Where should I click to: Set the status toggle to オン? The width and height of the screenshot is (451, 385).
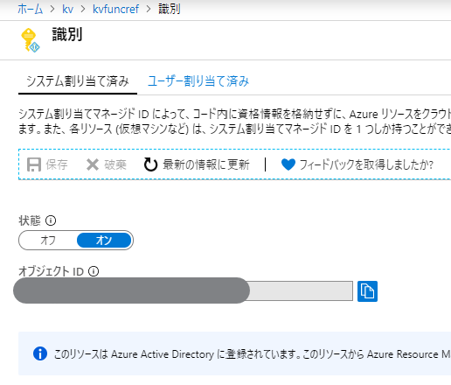tap(104, 241)
